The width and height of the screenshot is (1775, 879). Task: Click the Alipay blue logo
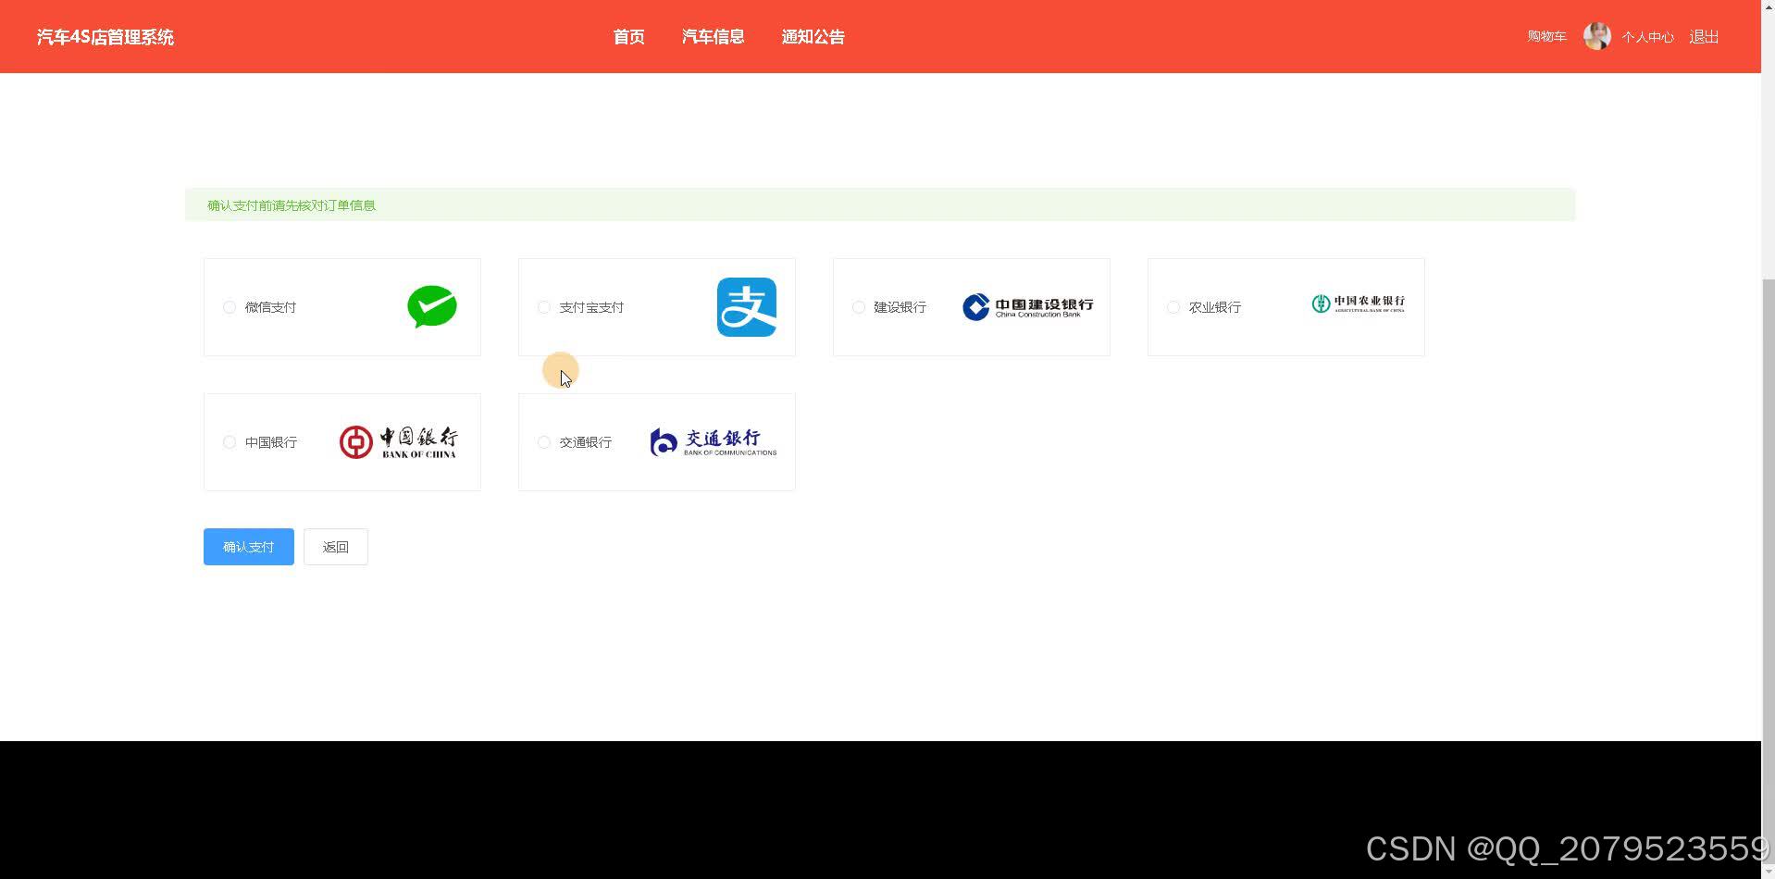point(746,306)
